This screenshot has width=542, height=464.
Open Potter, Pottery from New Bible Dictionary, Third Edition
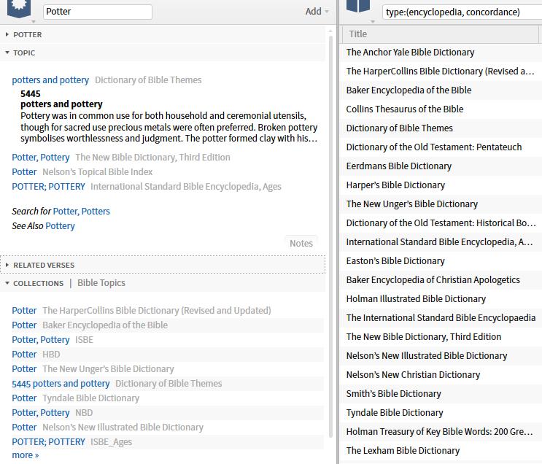pos(41,158)
